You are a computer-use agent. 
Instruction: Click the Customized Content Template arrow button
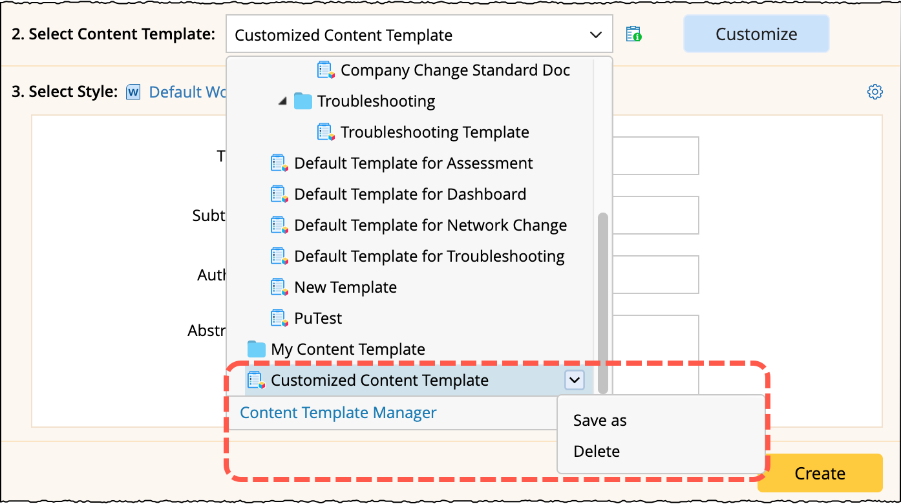[574, 380]
